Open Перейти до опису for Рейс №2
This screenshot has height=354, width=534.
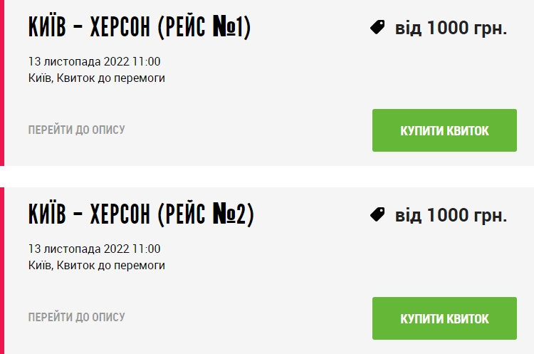click(x=77, y=317)
